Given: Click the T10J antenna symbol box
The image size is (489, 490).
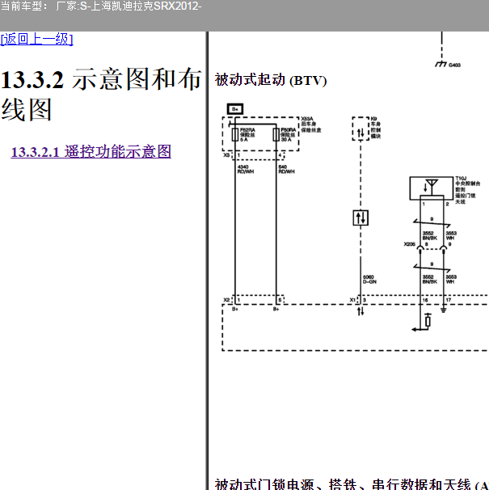Looking at the screenshot, I should (x=431, y=188).
